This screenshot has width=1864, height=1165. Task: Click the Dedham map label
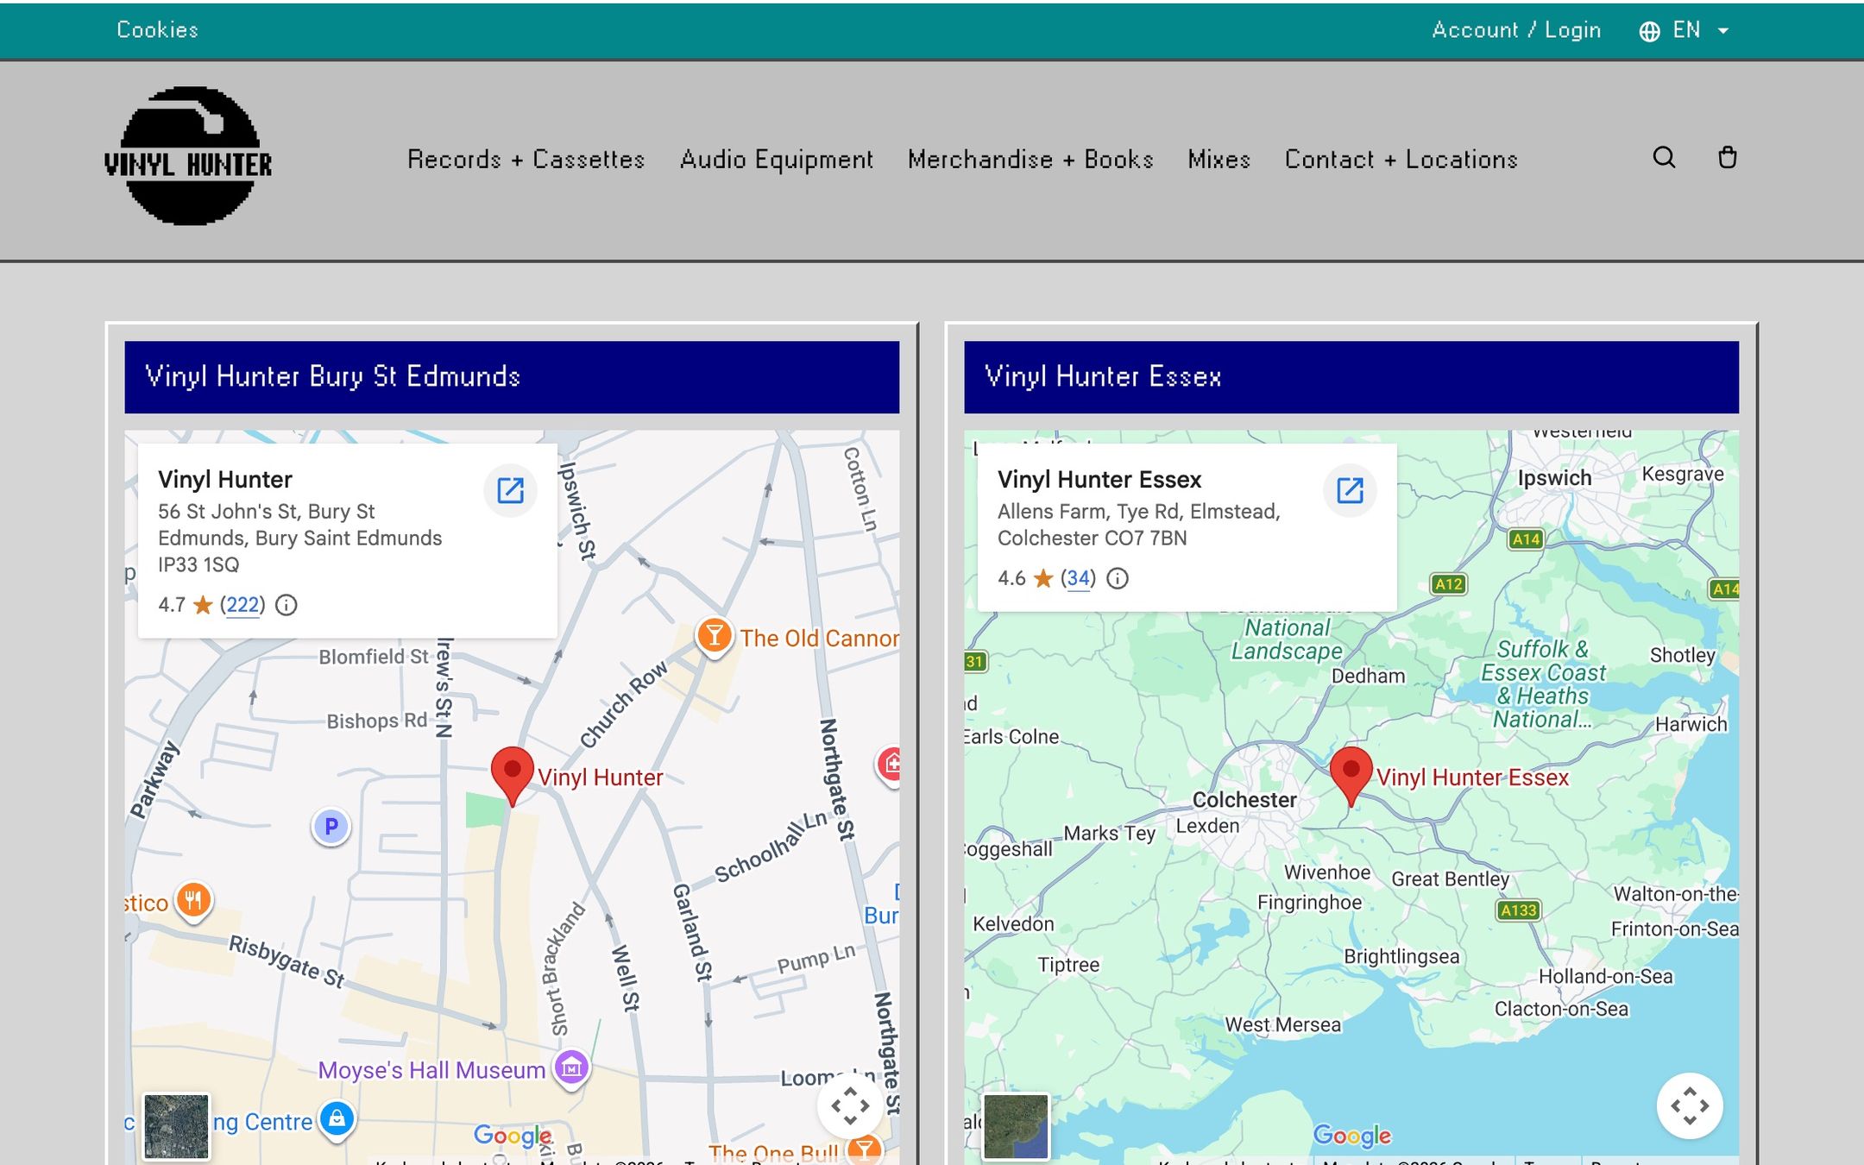point(1368,676)
